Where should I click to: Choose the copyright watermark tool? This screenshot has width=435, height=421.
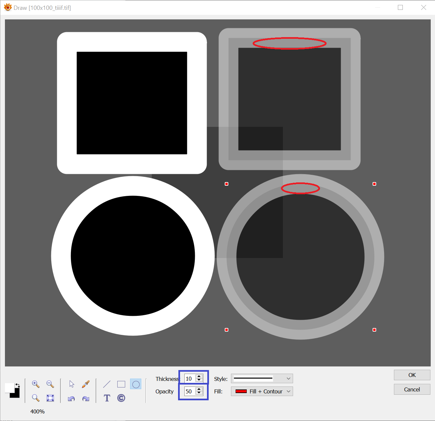point(121,398)
